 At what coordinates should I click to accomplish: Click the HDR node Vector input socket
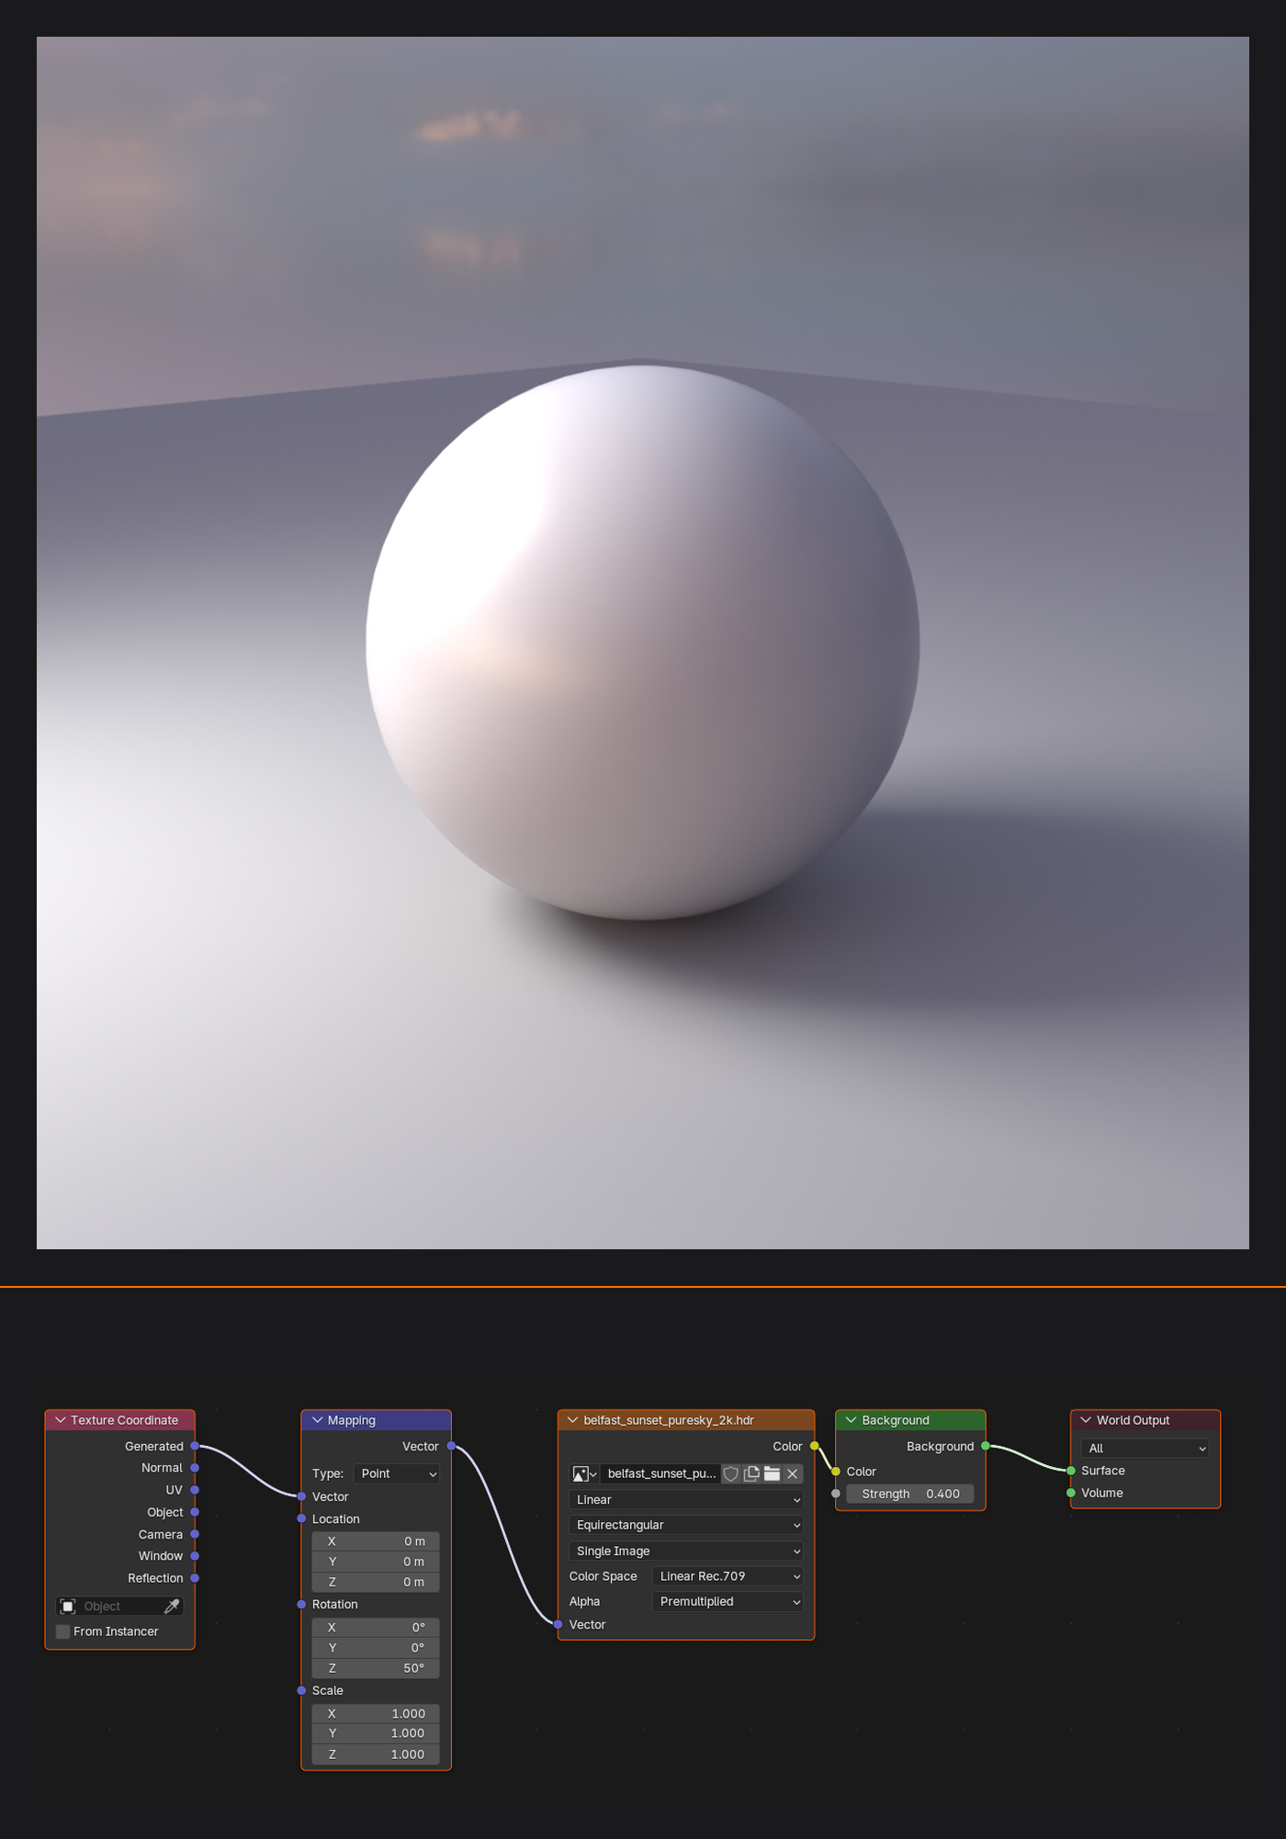(558, 1624)
